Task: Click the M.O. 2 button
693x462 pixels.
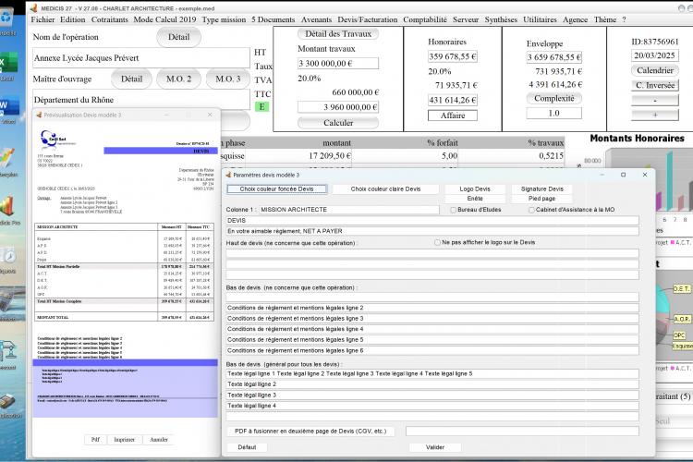Action: click(x=179, y=79)
